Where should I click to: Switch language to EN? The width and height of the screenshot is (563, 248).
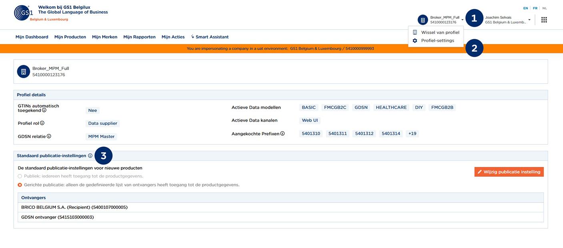(x=525, y=8)
